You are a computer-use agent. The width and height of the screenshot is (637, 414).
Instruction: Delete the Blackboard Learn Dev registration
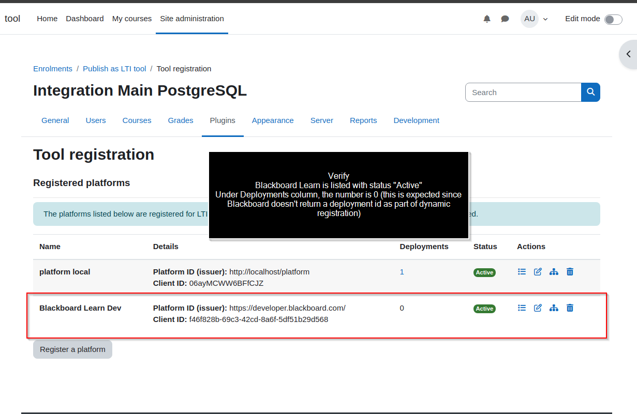pos(570,308)
